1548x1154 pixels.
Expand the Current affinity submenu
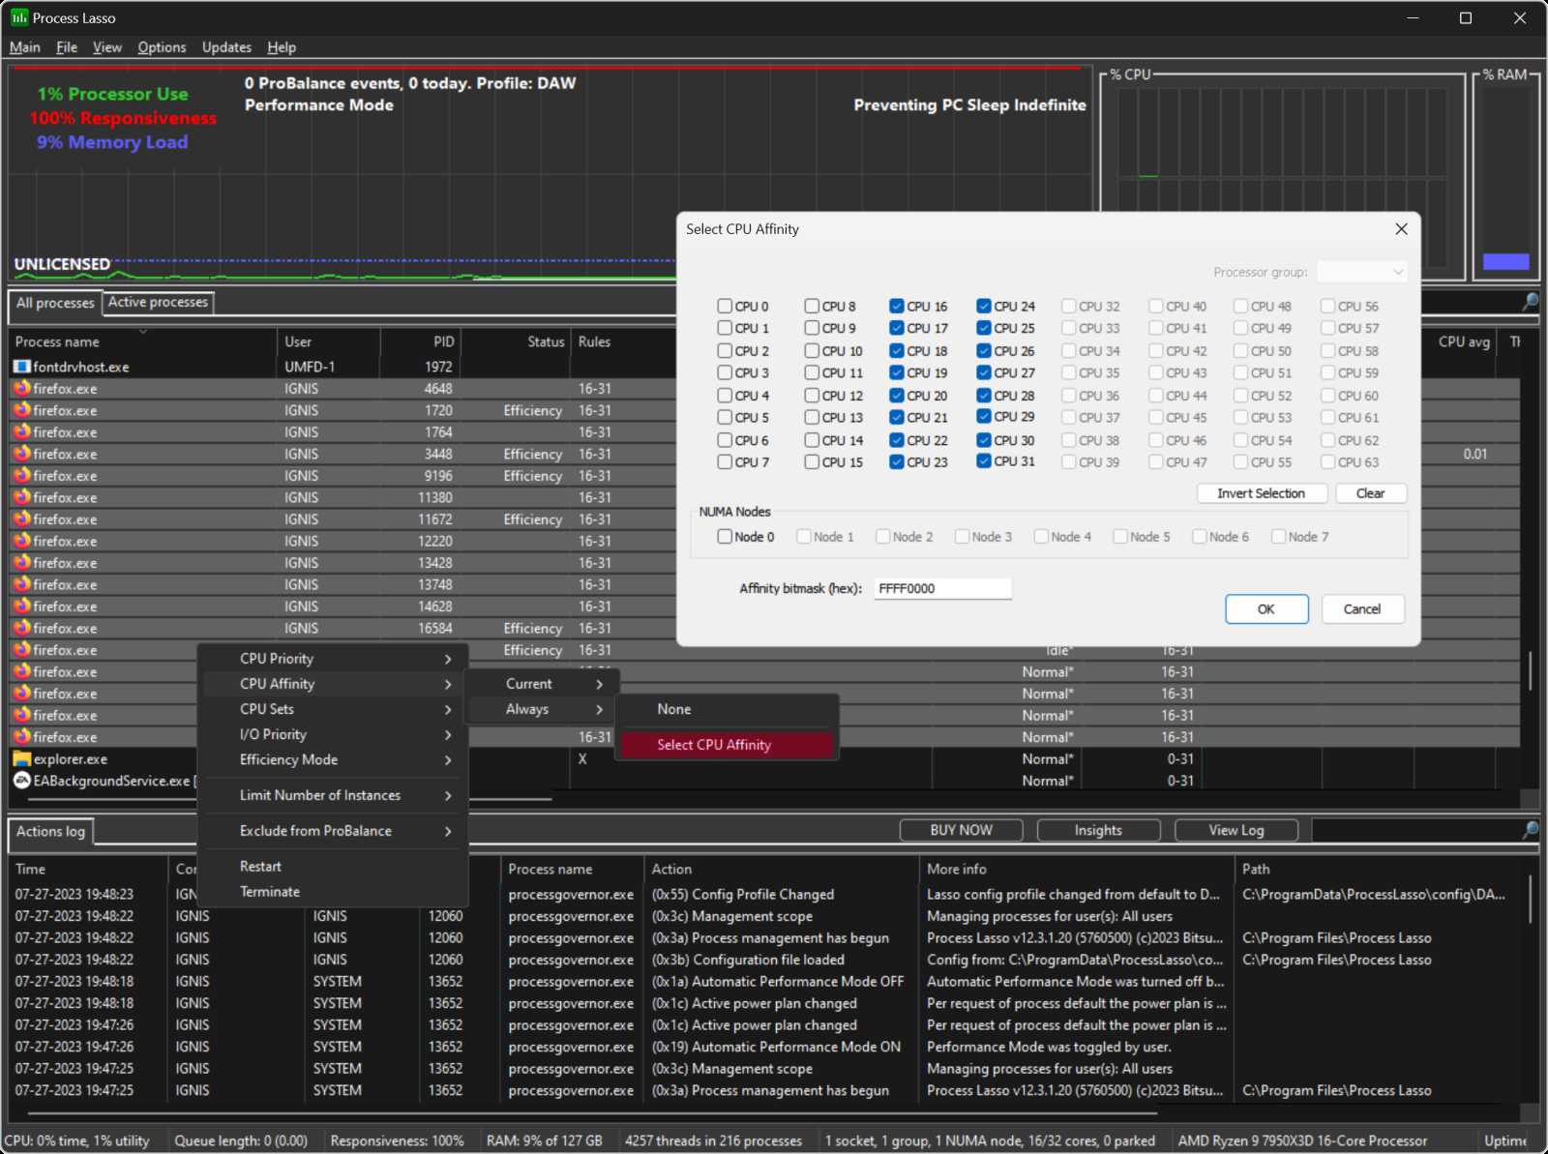(x=542, y=683)
